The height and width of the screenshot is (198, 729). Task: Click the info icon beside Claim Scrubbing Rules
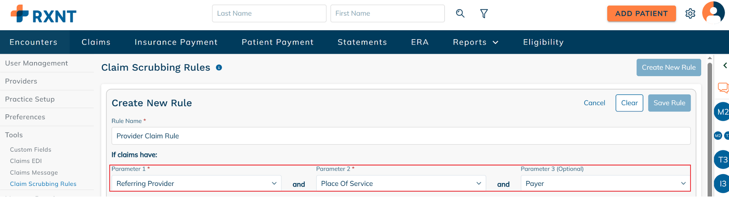click(219, 68)
